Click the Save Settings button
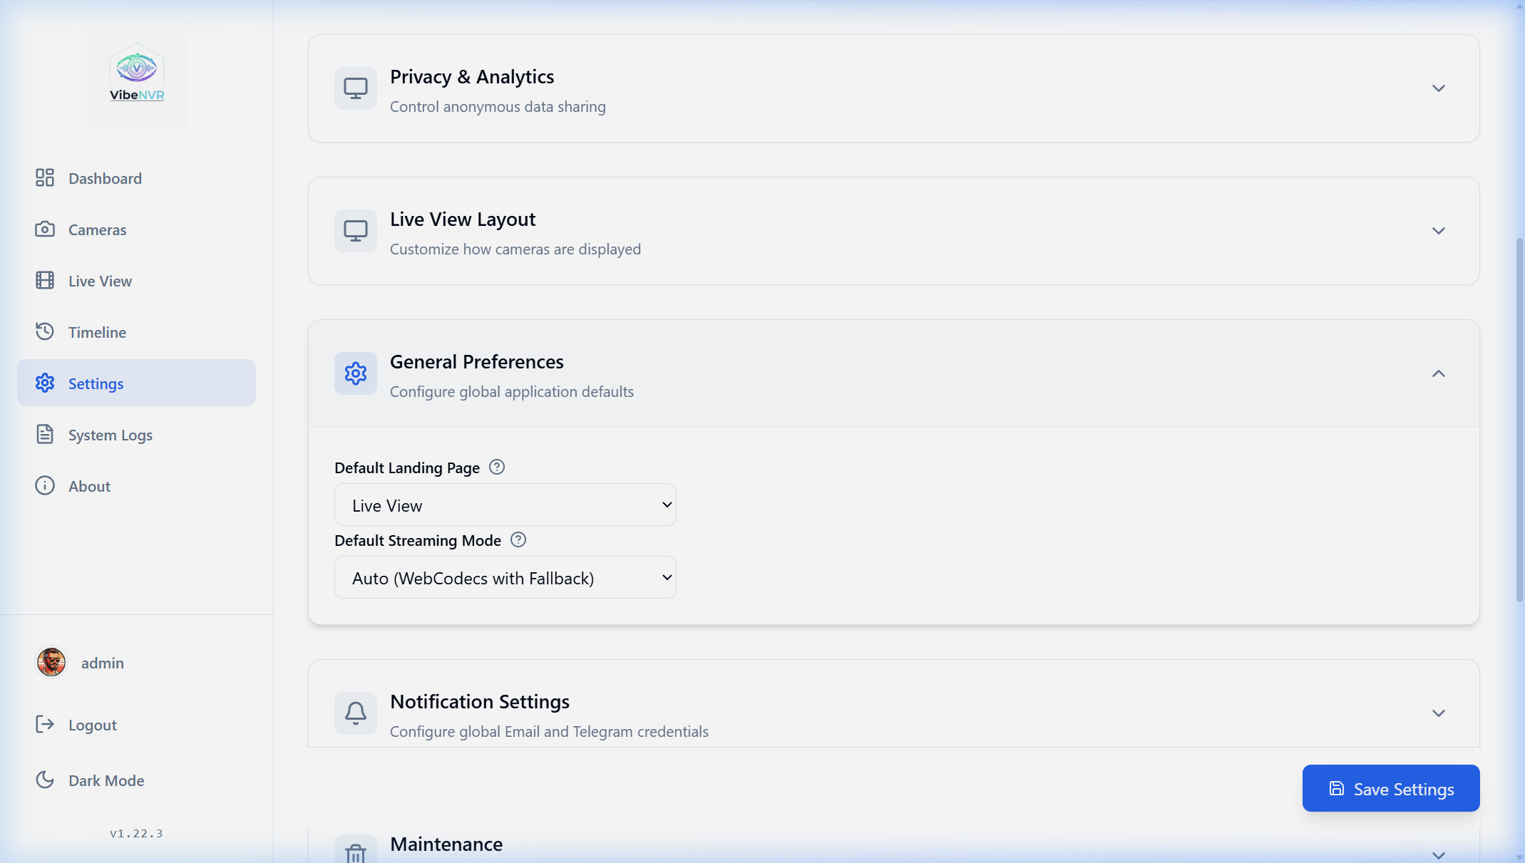Viewport: 1525px width, 863px height. point(1391,788)
